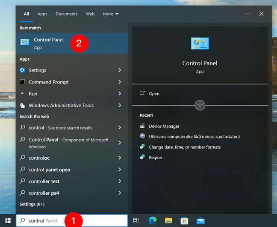Expand the Run result chevron
Viewport: 277px width, 227px height.
[120, 93]
